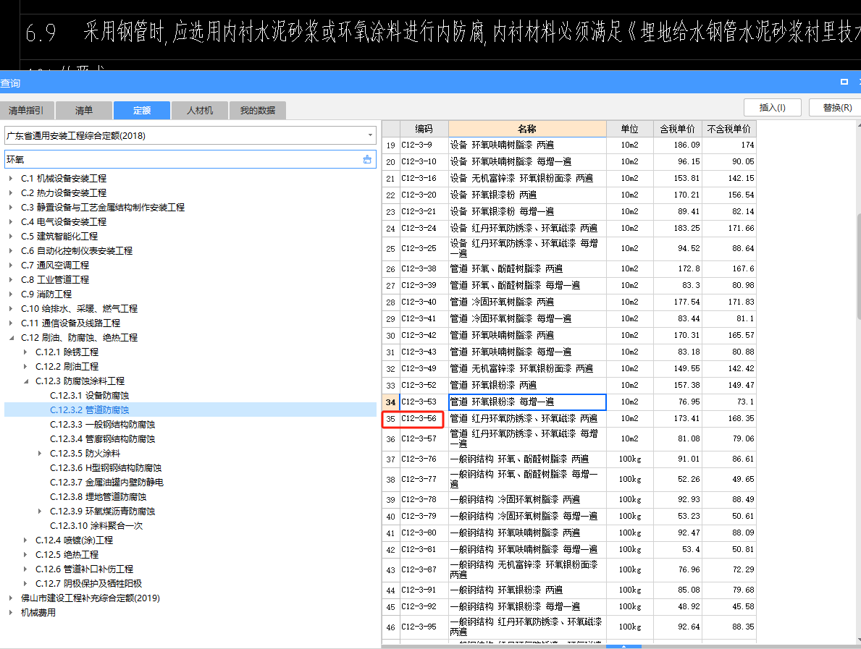This screenshot has height=649, width=861.
Task: Select C.12.2 刷油工程 tree item
Action: click(x=67, y=367)
